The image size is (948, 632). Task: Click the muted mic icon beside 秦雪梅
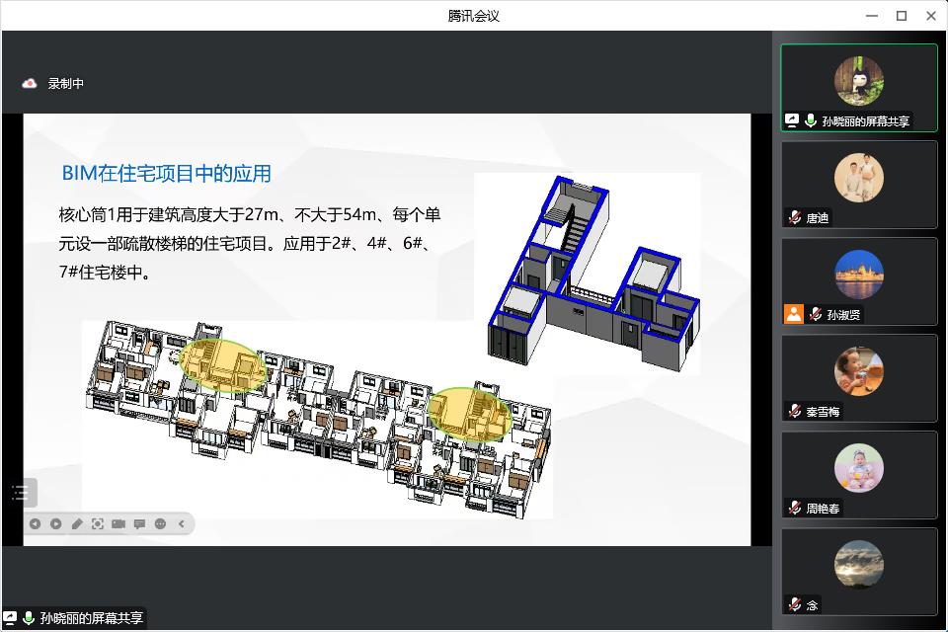tap(794, 412)
